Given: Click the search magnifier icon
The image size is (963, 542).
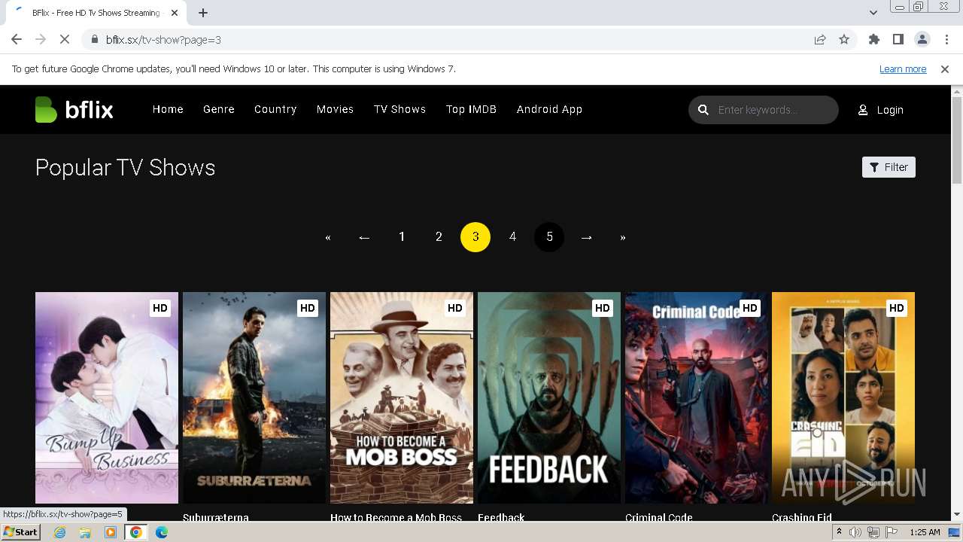Looking at the screenshot, I should [703, 110].
